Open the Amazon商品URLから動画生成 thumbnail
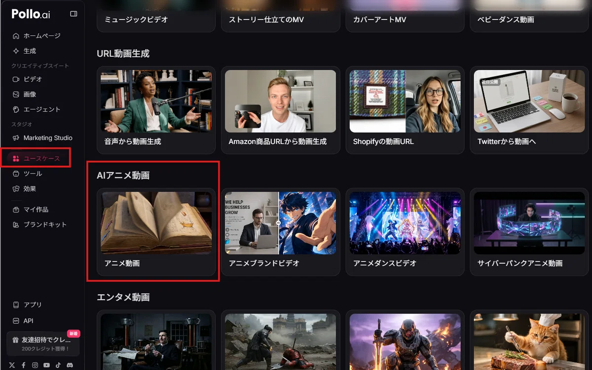Screen dimensions: 592x370 point(280,101)
